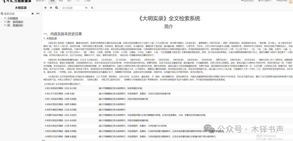Click the folder icon of 附:皇明寶訓
Viewport: 293px width, 141px height.
[5, 22]
